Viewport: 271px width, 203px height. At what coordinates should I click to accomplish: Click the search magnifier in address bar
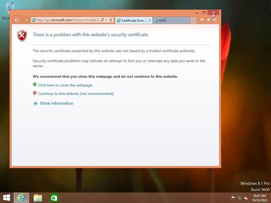102,20
